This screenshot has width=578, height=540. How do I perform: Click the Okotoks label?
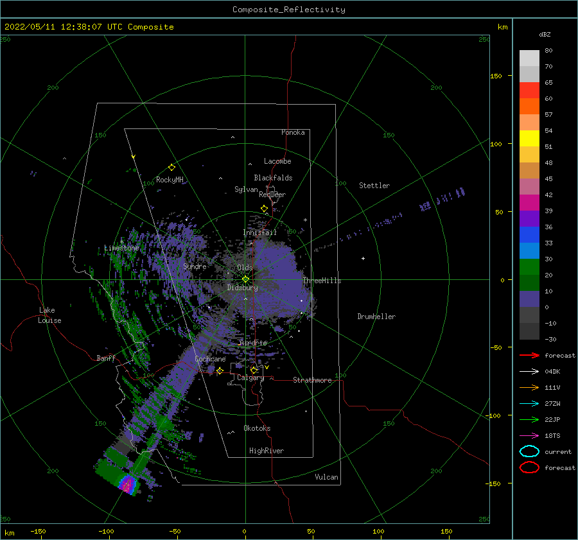coord(257,428)
